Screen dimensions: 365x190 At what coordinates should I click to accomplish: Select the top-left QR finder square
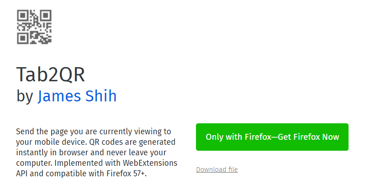click(x=22, y=16)
